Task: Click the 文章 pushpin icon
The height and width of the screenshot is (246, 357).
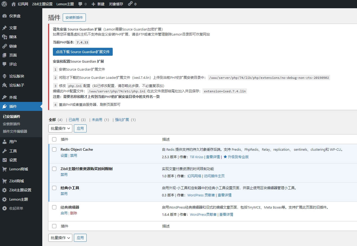Action: tap(5, 28)
